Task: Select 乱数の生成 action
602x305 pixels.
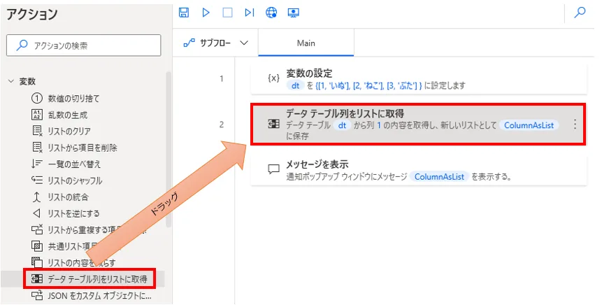Action: pyautogui.click(x=68, y=114)
